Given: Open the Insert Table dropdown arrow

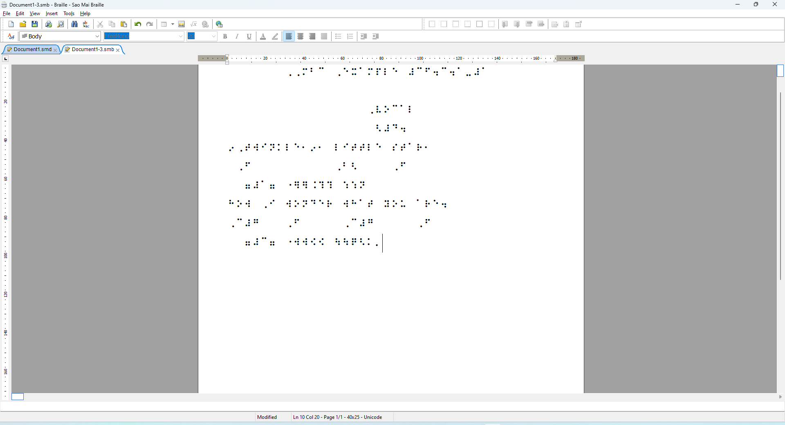Looking at the screenshot, I should click(173, 24).
